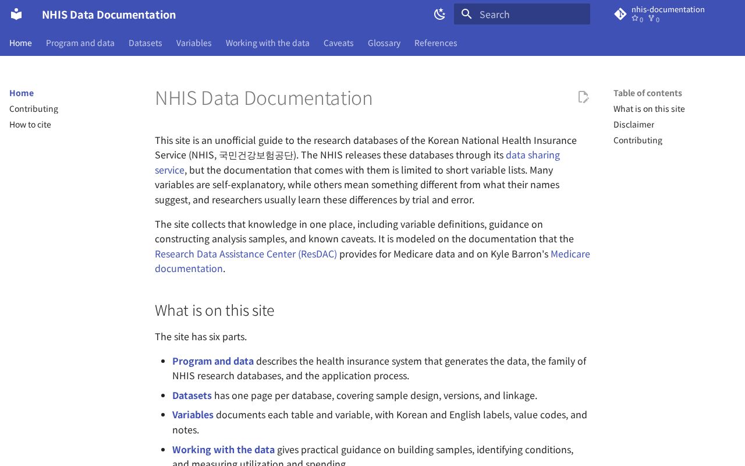The height and width of the screenshot is (466, 745).
Task: Click the Table of contents label
Action: click(648, 93)
